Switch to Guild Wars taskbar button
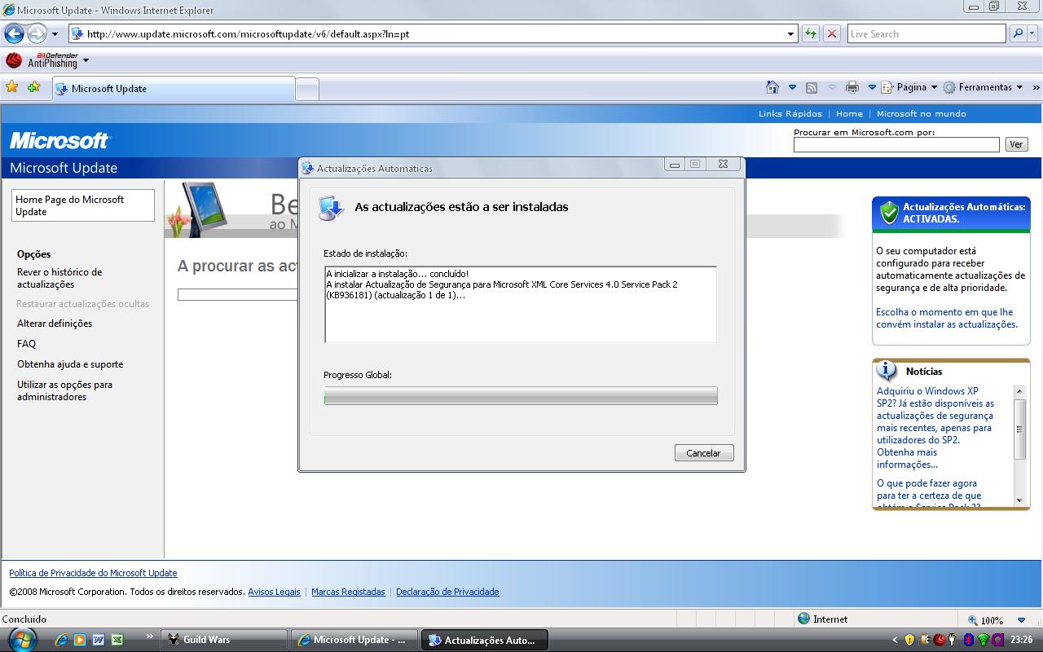The width and height of the screenshot is (1043, 652). tap(224, 640)
